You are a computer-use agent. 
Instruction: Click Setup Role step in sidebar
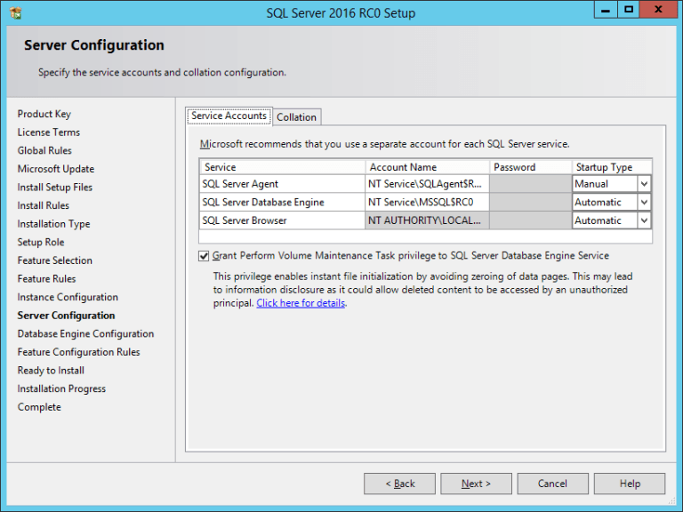(x=41, y=242)
